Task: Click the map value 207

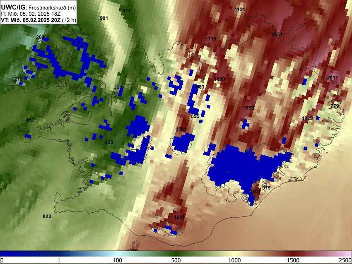Action: point(40,37)
